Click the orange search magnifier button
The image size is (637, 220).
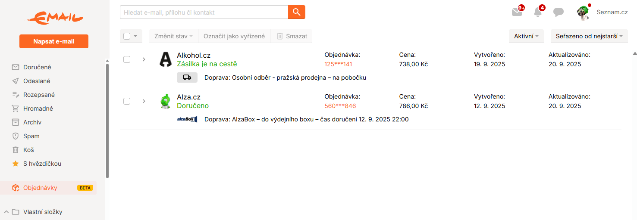[296, 12]
